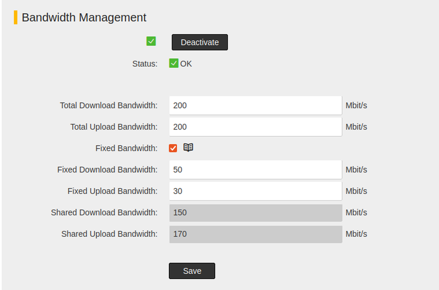Click the green activation checkmark beside Deactivate
This screenshot has height=290, width=439.
[x=151, y=41]
